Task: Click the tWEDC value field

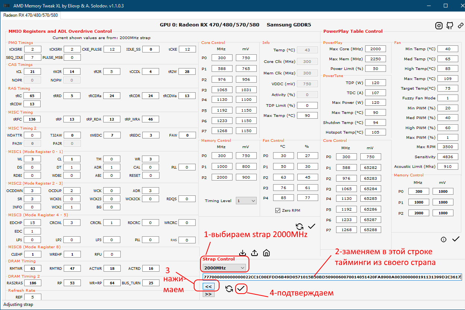Action: (112, 135)
